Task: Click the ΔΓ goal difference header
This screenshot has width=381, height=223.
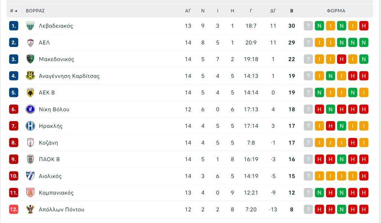Action: click(x=273, y=11)
